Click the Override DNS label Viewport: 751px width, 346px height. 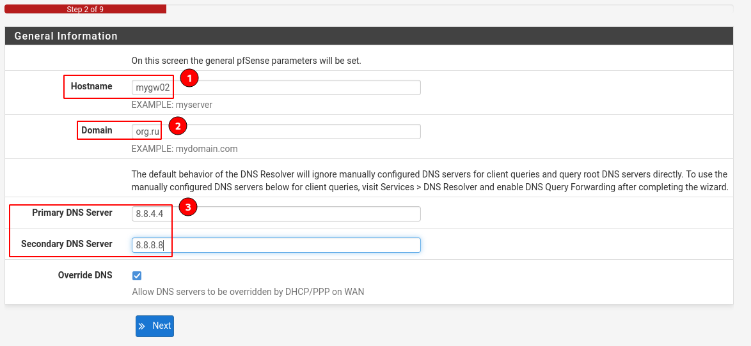pos(85,275)
